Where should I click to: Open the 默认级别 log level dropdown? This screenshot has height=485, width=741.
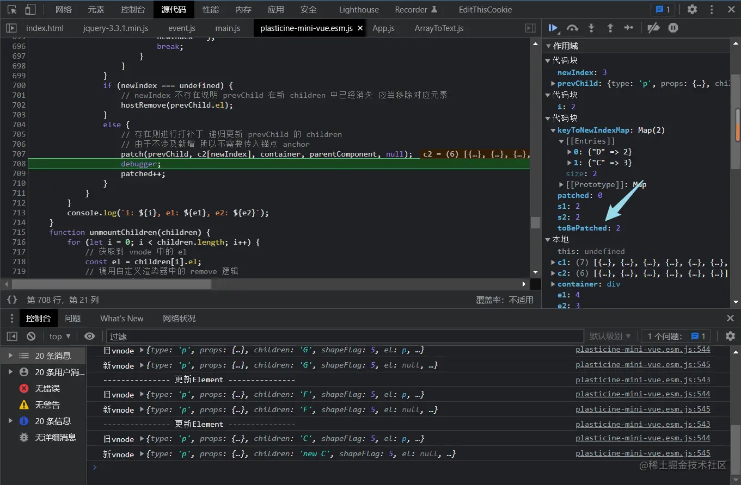pos(610,336)
